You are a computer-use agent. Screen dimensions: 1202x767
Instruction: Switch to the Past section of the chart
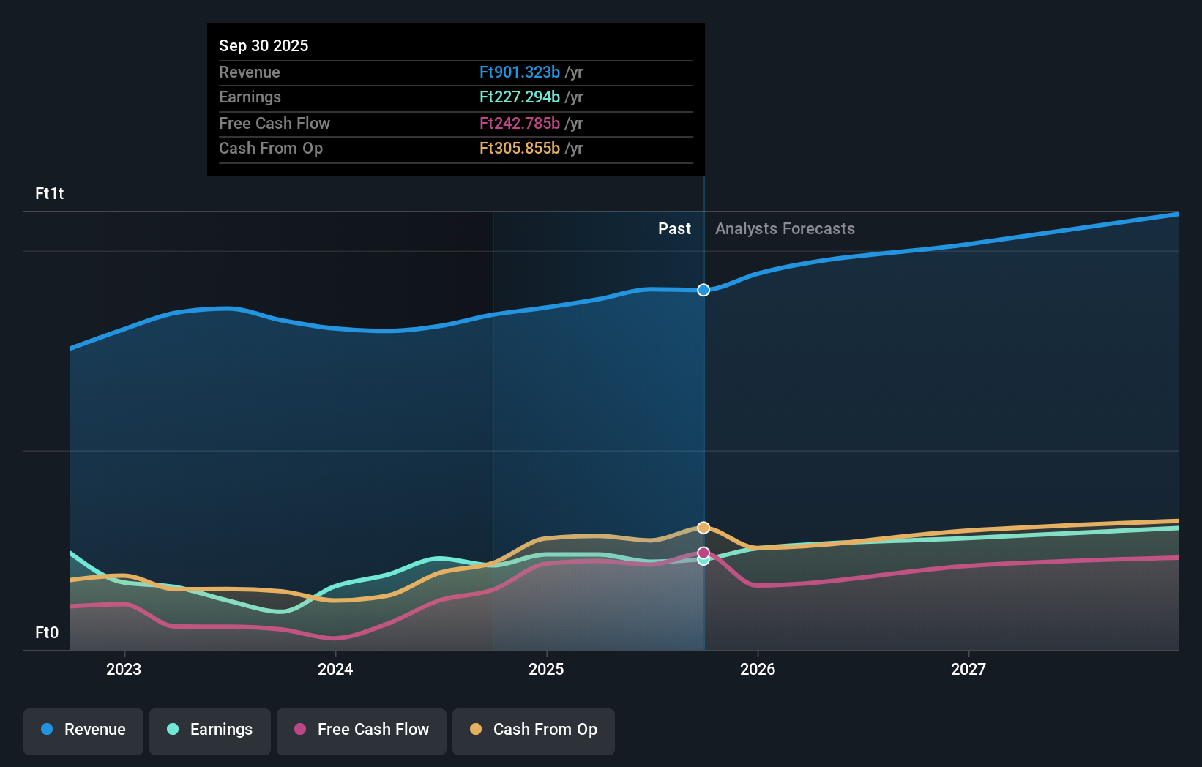pos(674,228)
